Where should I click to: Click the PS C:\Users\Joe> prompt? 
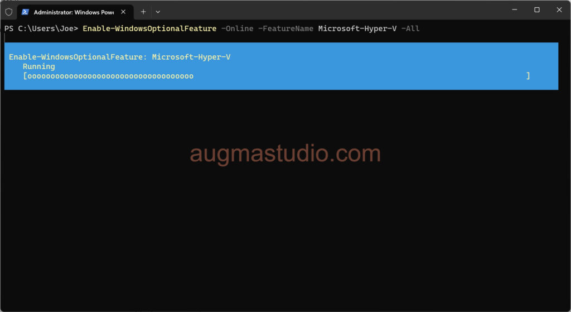point(41,28)
